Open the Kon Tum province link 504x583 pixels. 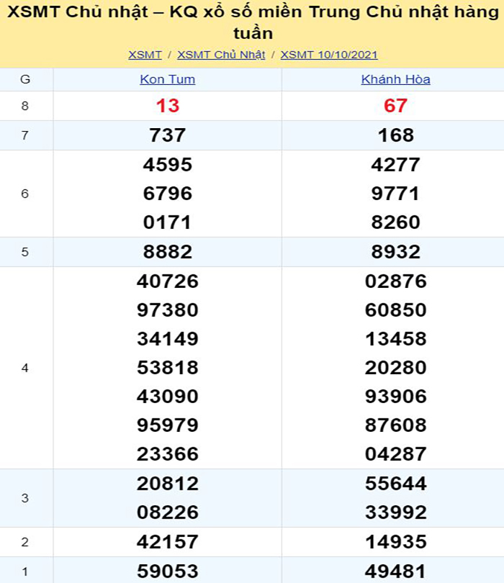[167, 79]
